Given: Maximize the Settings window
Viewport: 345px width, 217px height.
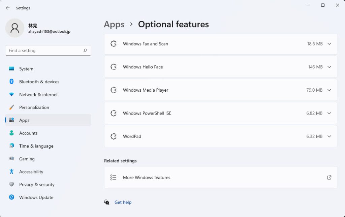Looking at the screenshot, I should (323, 5).
